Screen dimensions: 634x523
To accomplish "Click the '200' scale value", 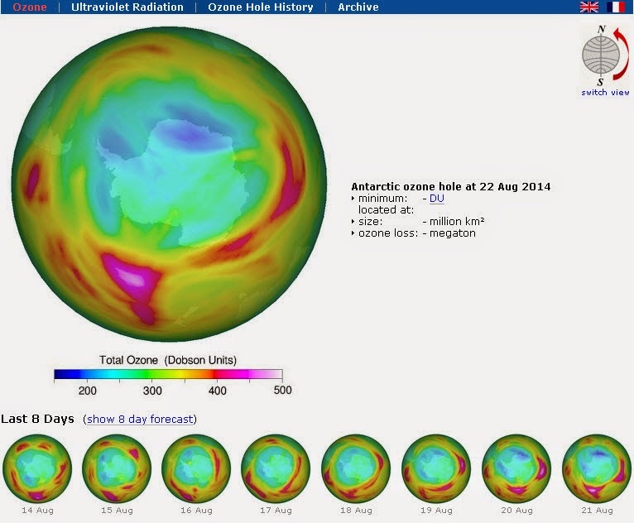I will pos(88,391).
